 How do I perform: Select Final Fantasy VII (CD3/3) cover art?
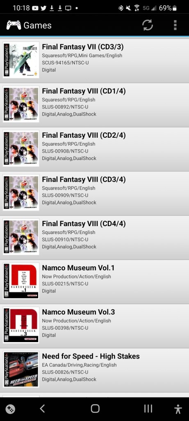tap(21, 60)
